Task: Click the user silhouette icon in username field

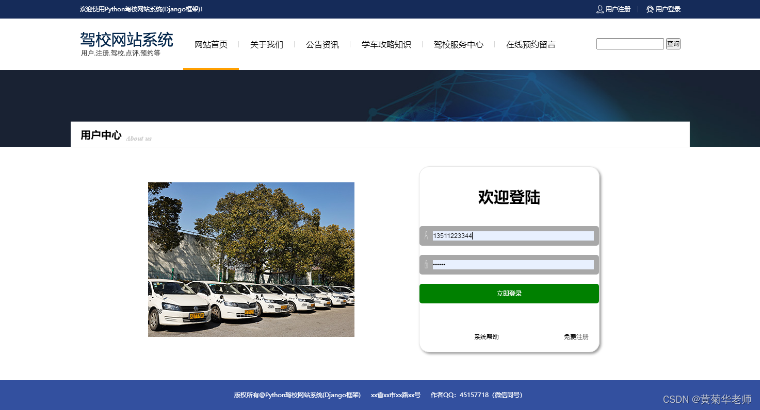Action: [425, 235]
